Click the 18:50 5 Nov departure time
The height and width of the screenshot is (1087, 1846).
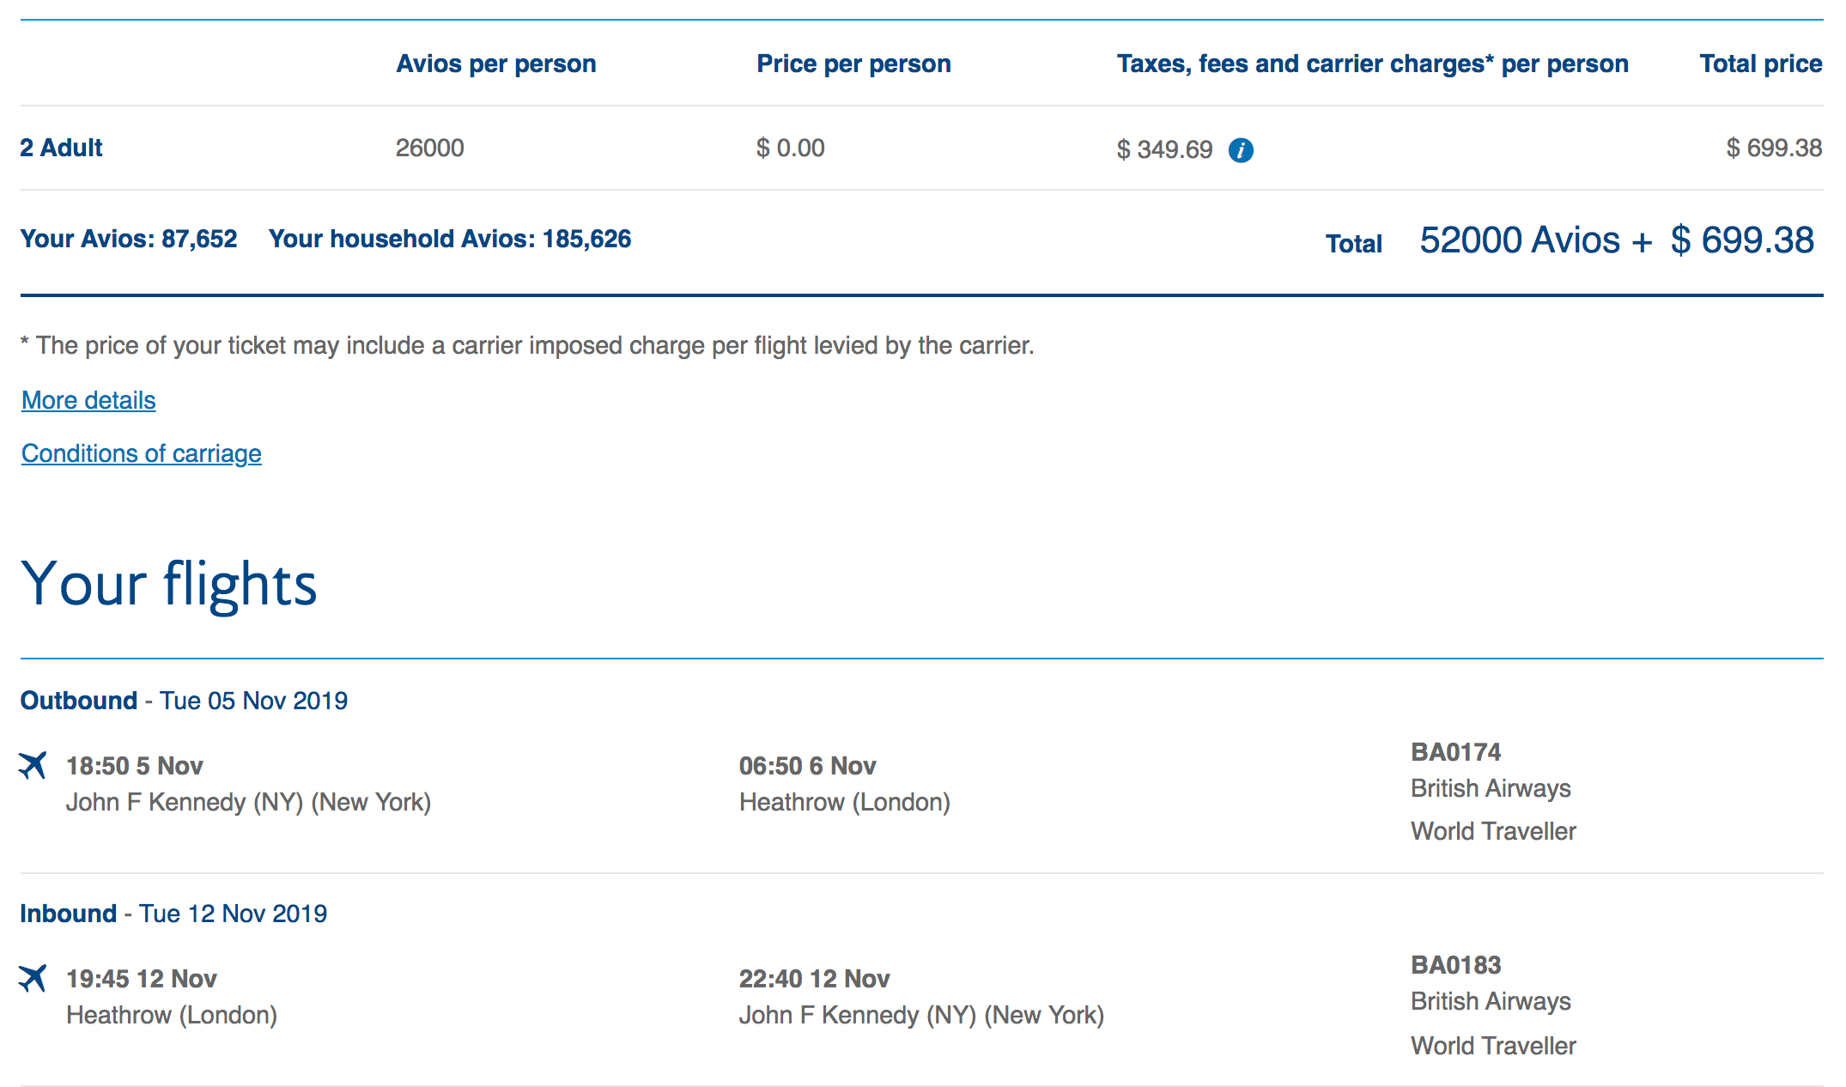135,766
